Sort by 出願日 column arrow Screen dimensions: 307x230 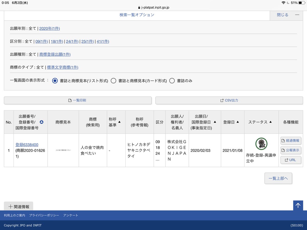215,122
